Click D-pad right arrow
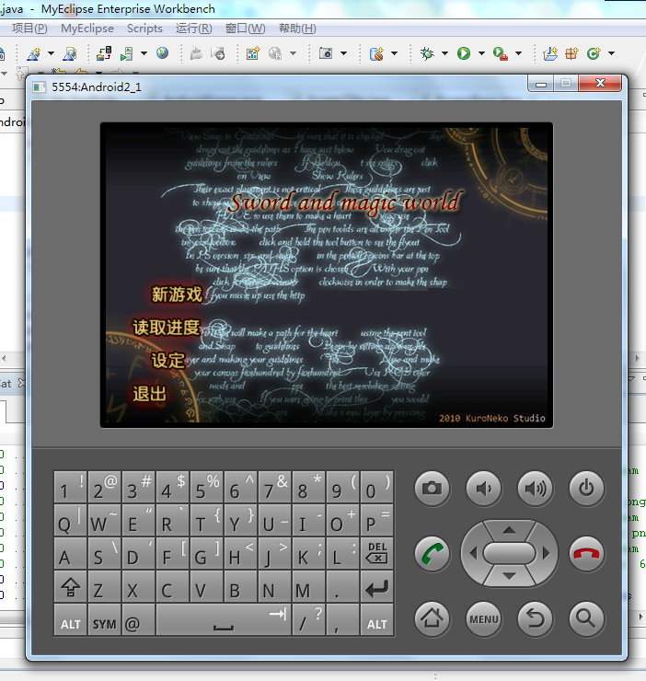The width and height of the screenshot is (646, 681). pos(546,553)
